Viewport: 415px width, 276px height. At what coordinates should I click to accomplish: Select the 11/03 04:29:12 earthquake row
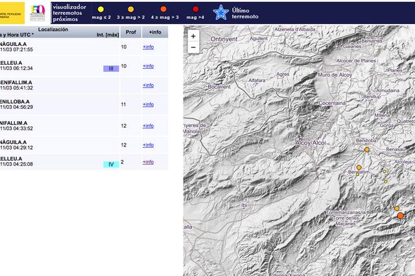tap(84, 145)
